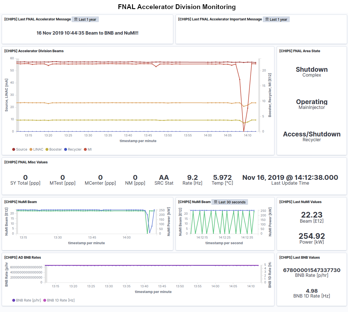348x312 pixels.
Task: Click the calendar icon beside Last 30 seconds
Action: pos(216,202)
